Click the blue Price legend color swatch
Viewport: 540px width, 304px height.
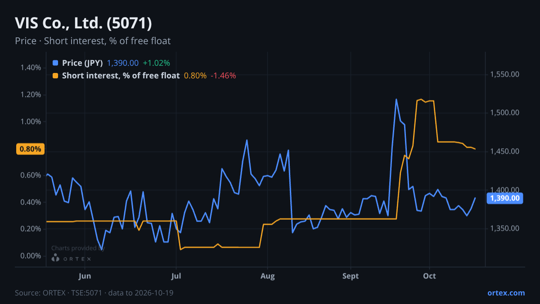pos(55,63)
